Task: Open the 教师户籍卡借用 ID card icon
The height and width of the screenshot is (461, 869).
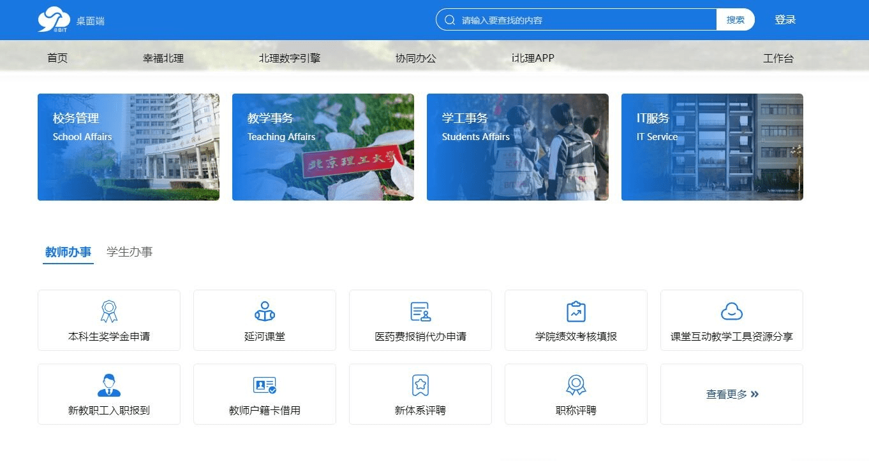Action: point(265,385)
